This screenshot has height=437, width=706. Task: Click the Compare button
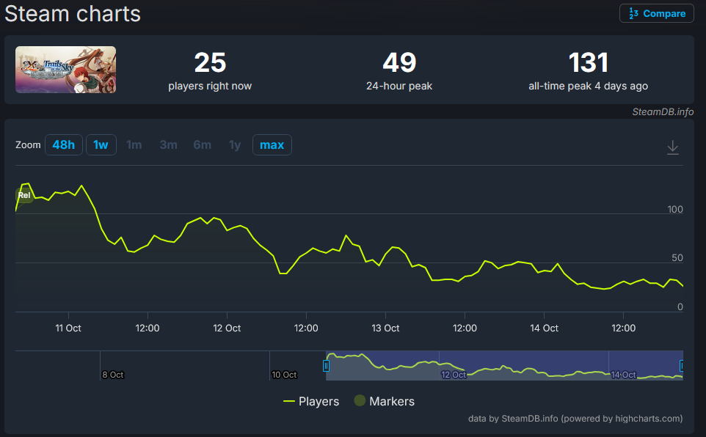pos(657,13)
